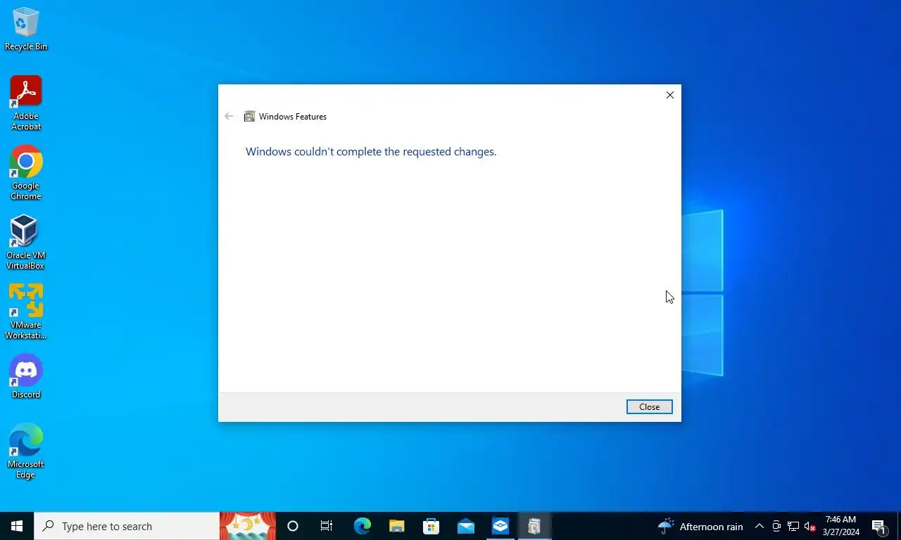Open the clock showing 7:46 AM

pyautogui.click(x=841, y=526)
